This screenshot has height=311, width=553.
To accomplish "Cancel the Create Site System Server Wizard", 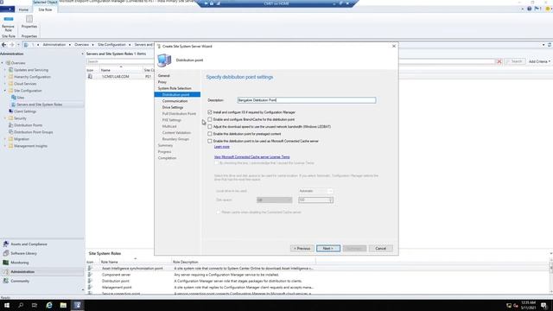I will 381,249.
